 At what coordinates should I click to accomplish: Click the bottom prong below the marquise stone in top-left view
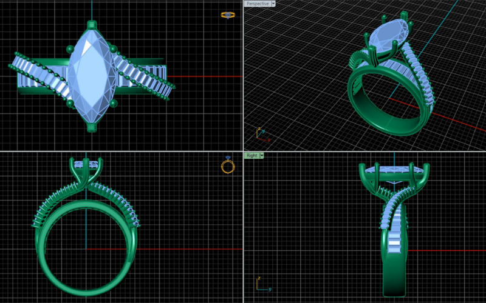click(x=92, y=126)
